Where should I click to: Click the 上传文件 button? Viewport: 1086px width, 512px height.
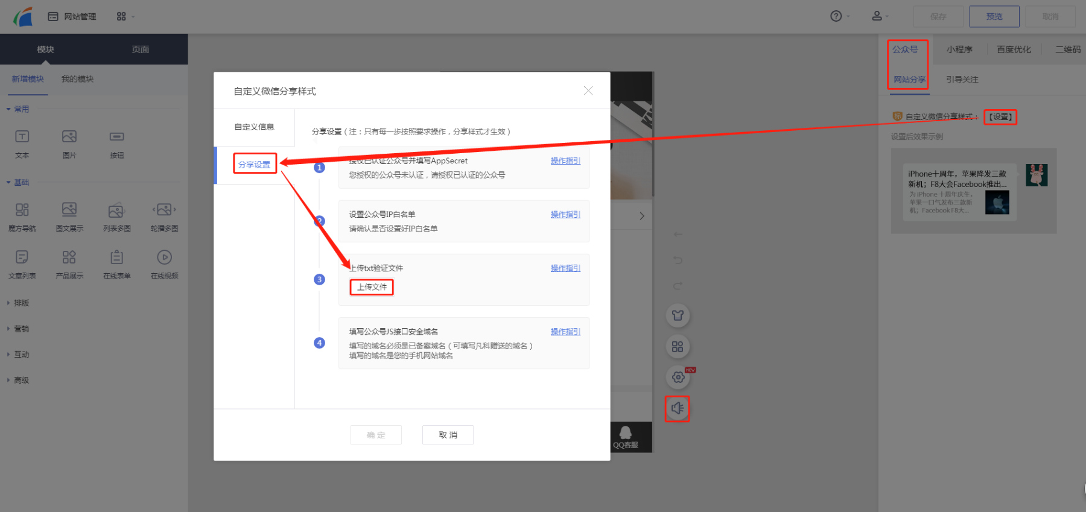372,287
